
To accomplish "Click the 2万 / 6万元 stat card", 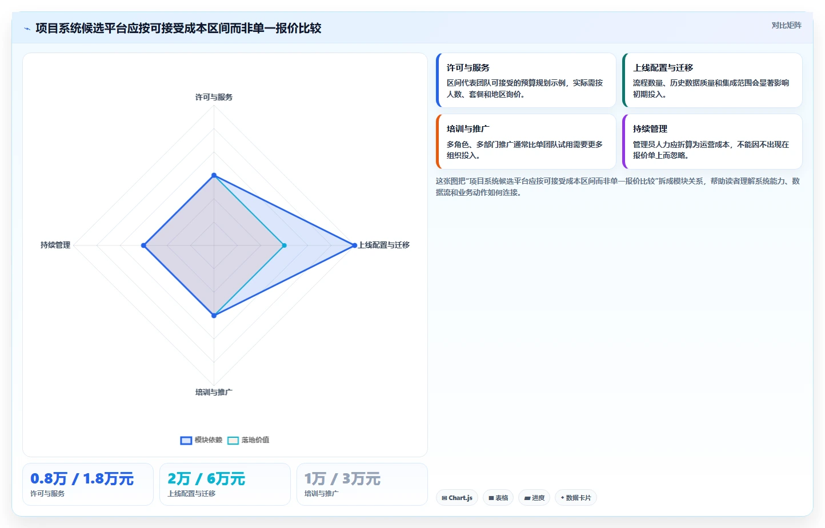I will click(225, 484).
